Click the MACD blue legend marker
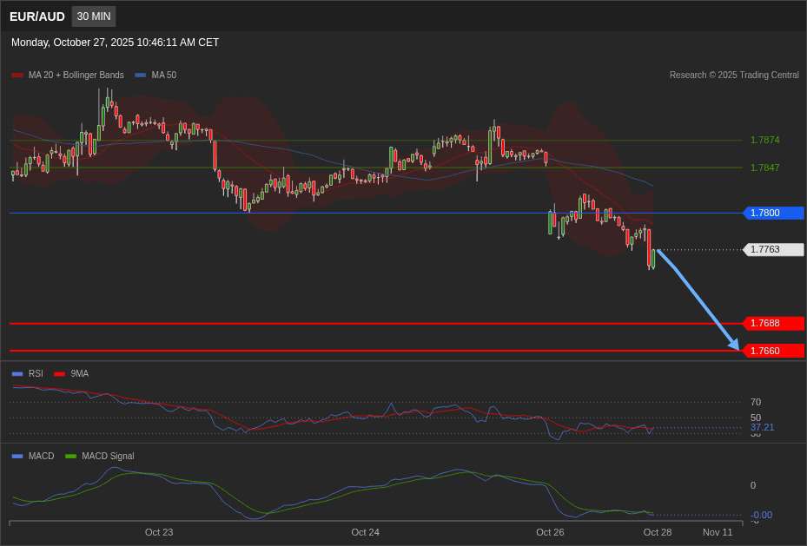Image resolution: width=807 pixels, height=546 pixels. 17,457
